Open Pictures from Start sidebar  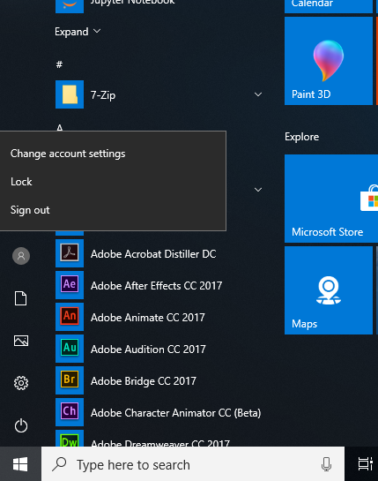[21, 341]
